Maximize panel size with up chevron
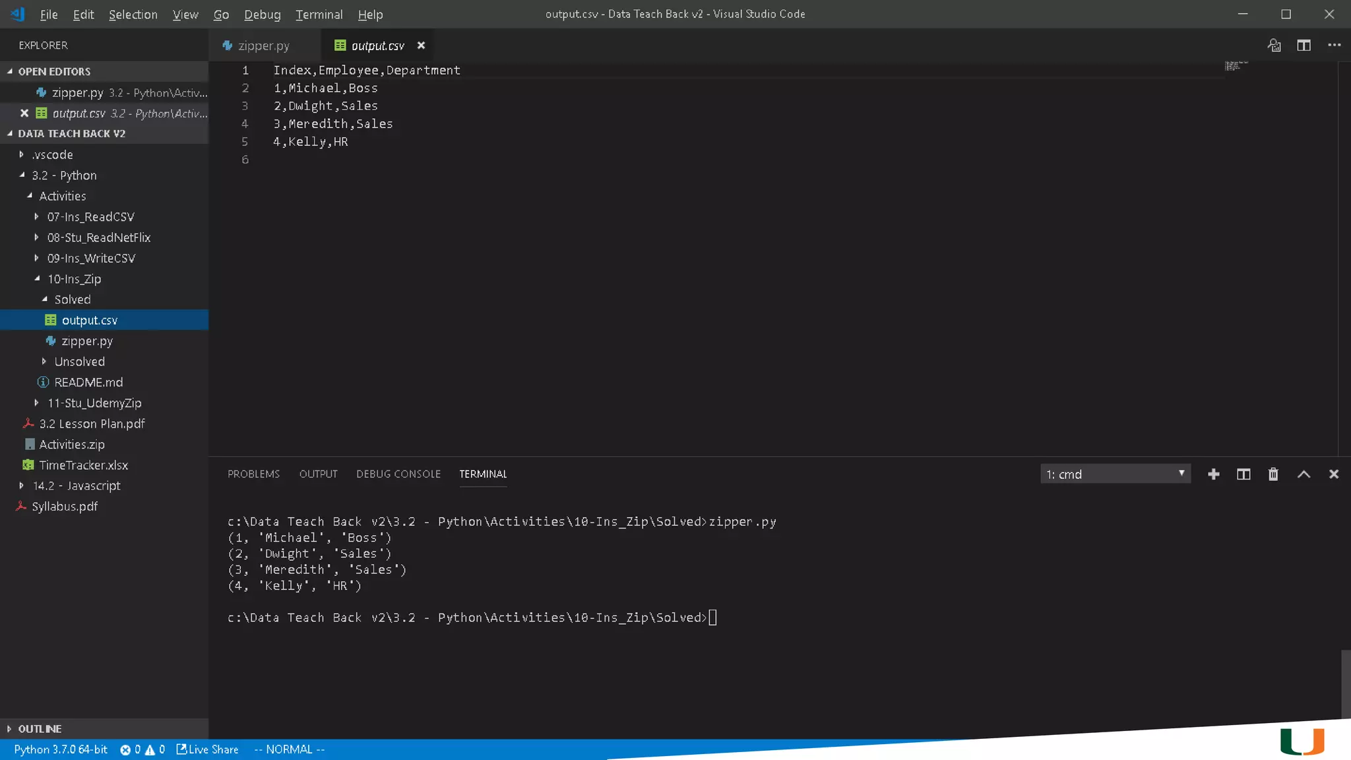The image size is (1351, 760). tap(1304, 474)
